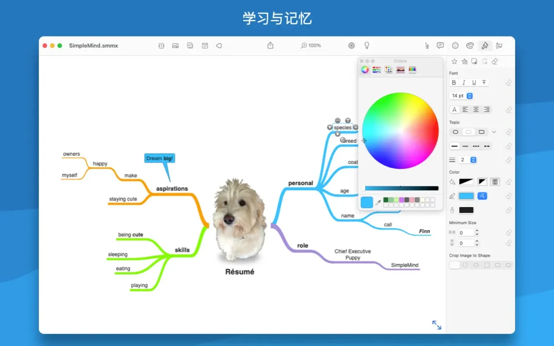Click the minimum height stepper arrows
The image size is (554, 346).
tap(477, 243)
